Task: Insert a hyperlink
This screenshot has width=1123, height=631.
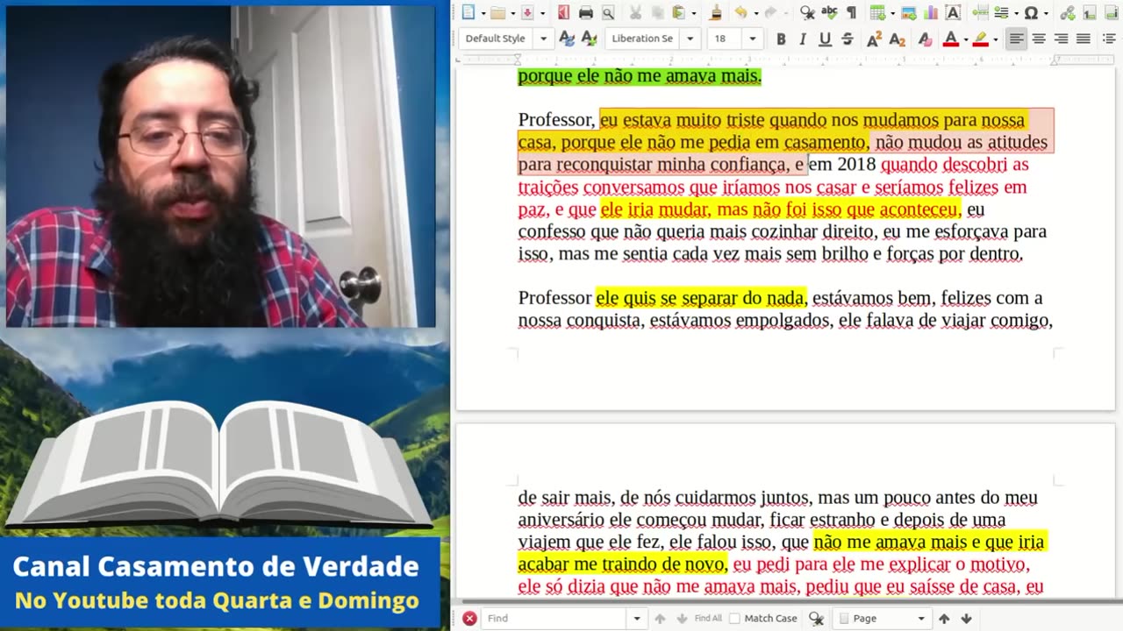Action: [1068, 12]
